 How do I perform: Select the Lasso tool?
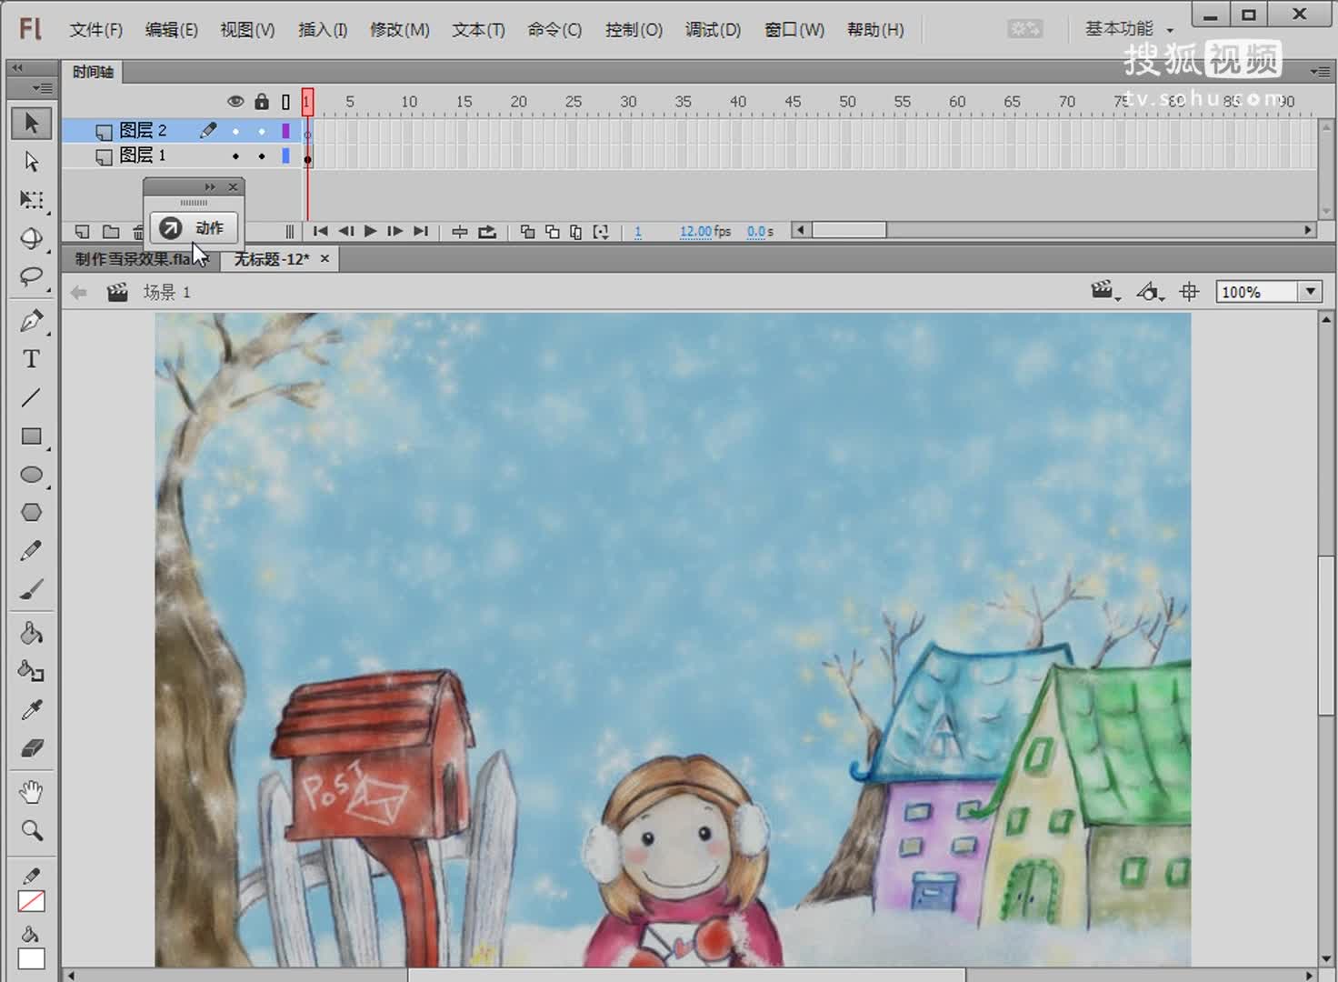point(31,276)
